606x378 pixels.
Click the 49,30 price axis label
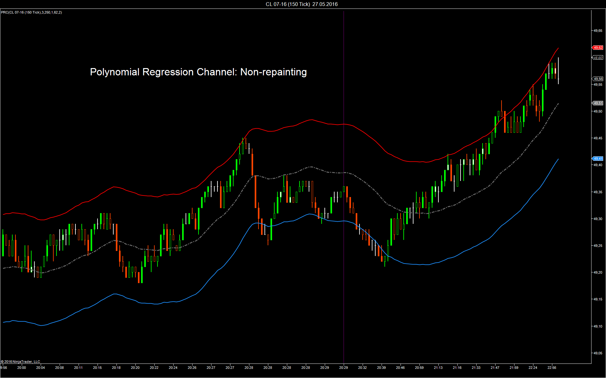(x=598, y=219)
